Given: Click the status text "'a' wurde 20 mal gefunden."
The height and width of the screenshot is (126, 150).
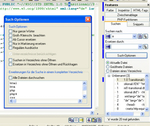Looking at the screenshot, I should [x=124, y=119].
